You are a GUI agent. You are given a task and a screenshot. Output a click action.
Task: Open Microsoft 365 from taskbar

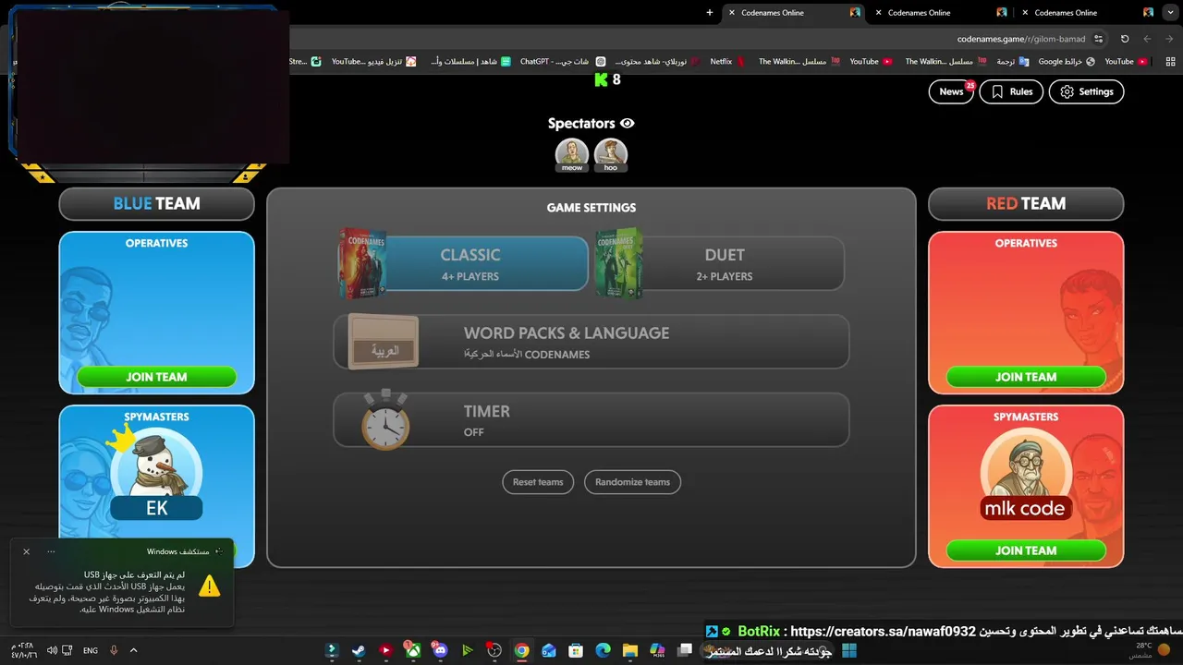point(657,650)
